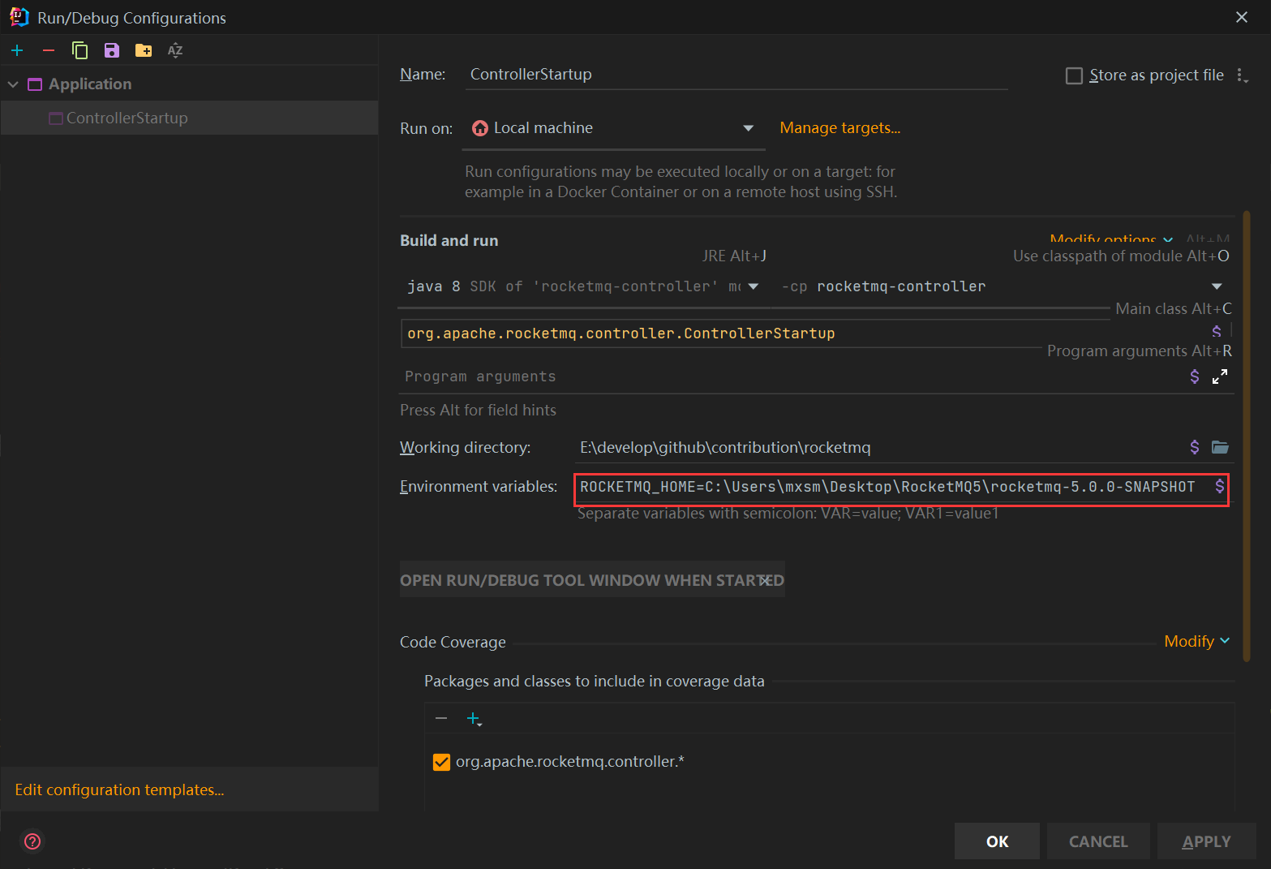Viewport: 1271px width, 869px height.
Task: Expand the program arguments editor
Action: click(1220, 376)
